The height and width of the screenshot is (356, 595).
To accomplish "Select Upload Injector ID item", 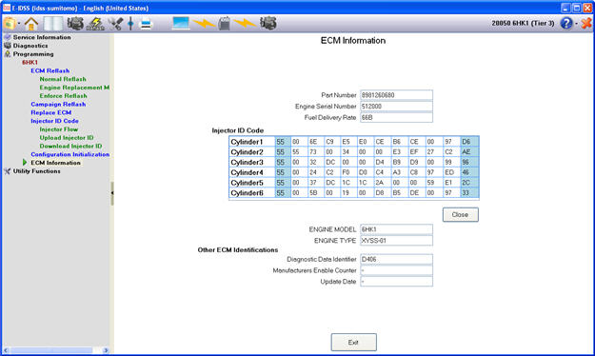I will point(67,137).
